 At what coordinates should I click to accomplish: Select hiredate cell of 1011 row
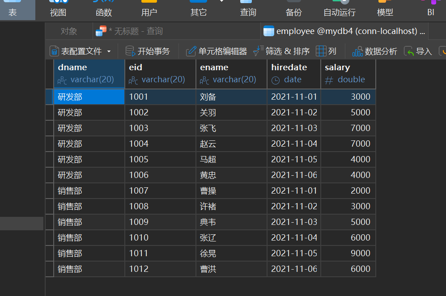click(294, 253)
